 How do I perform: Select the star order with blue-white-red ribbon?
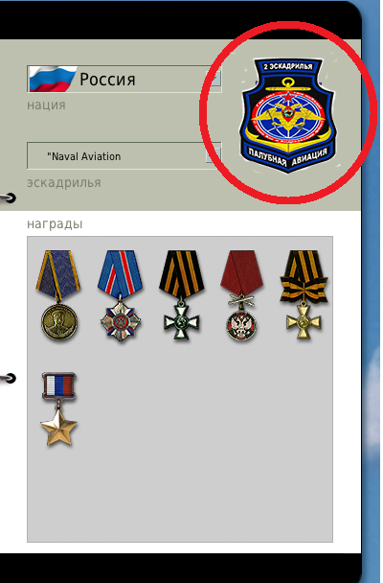pos(120,295)
